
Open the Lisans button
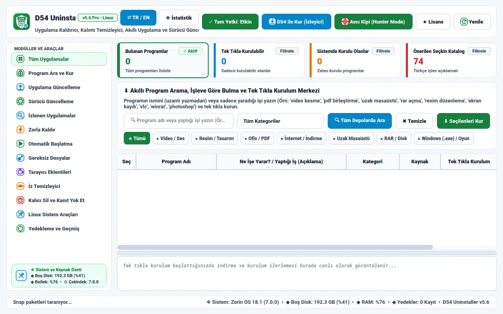point(433,22)
